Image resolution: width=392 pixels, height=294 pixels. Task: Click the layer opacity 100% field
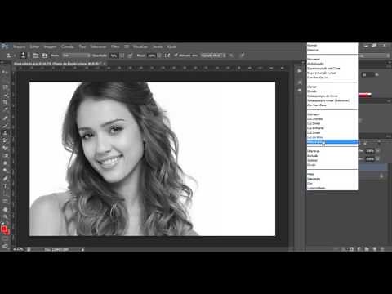pyautogui.click(x=370, y=150)
